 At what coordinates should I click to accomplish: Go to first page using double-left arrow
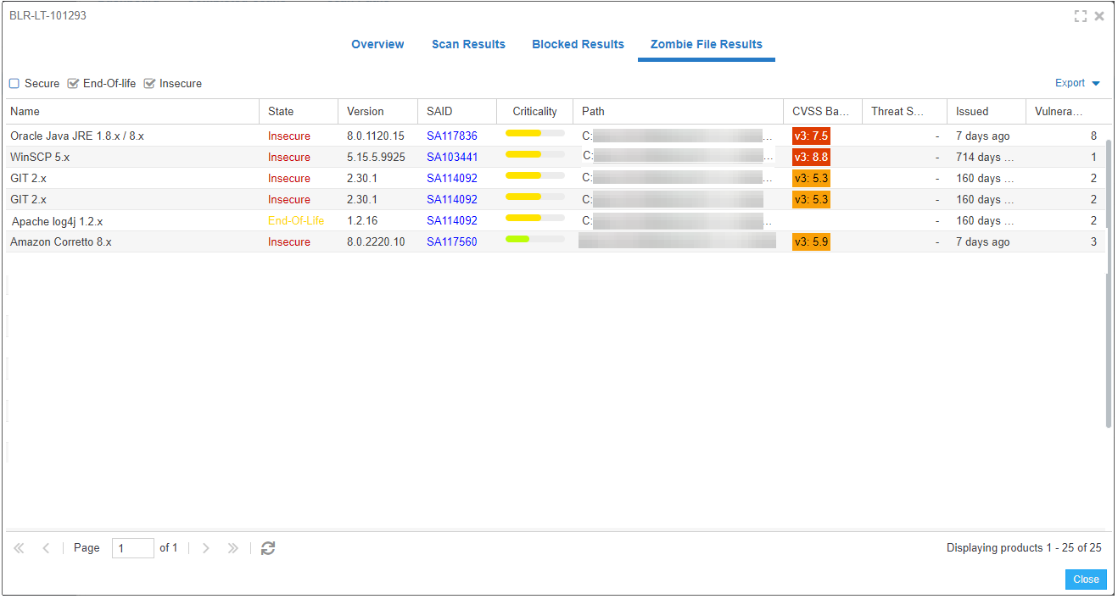tap(19, 548)
